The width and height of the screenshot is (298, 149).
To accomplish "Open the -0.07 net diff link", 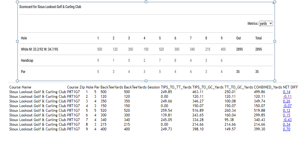I will coord(287,106).
